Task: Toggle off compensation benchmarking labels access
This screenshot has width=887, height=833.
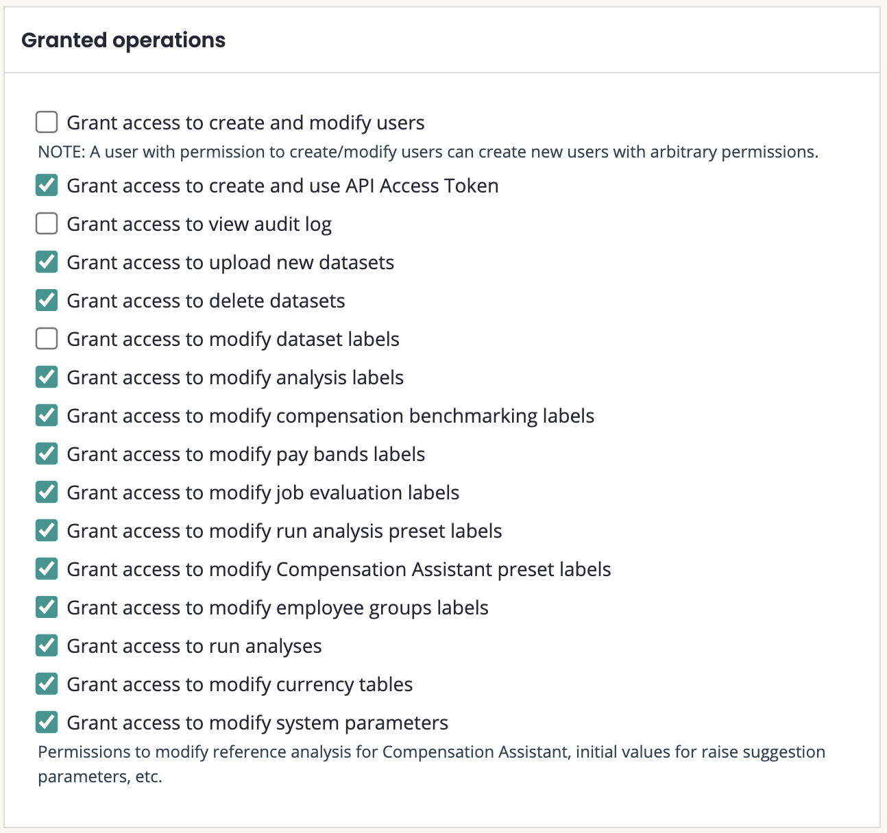Action: click(x=47, y=416)
